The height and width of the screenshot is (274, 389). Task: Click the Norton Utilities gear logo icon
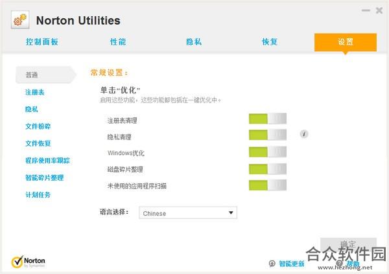[x=20, y=20]
